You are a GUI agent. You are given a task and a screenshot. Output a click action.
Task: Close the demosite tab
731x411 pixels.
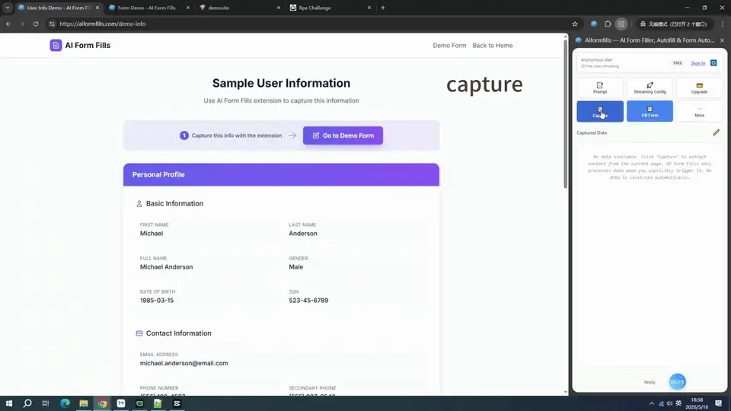pyautogui.click(x=279, y=8)
